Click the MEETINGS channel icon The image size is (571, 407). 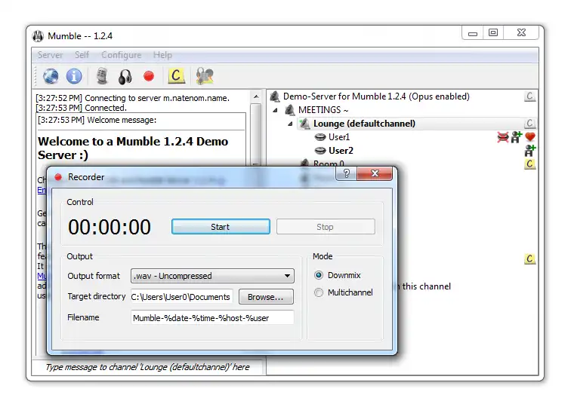[289, 110]
